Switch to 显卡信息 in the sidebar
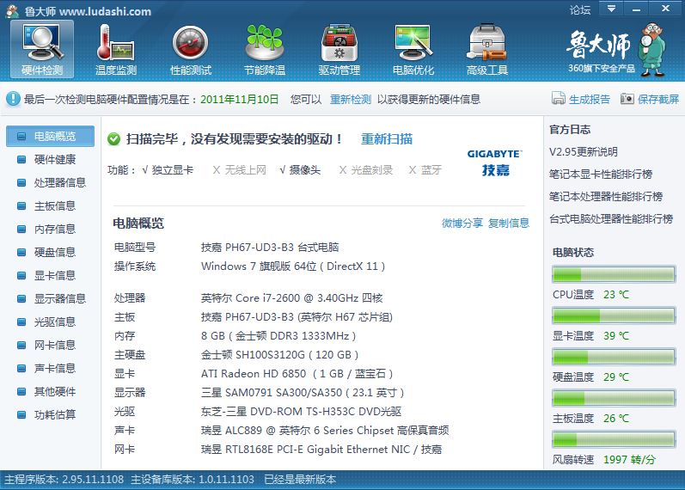This screenshot has width=685, height=490. (54, 275)
